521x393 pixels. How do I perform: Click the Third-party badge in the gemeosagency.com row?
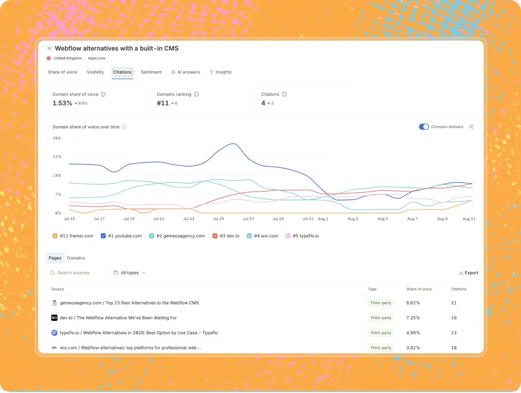point(381,303)
